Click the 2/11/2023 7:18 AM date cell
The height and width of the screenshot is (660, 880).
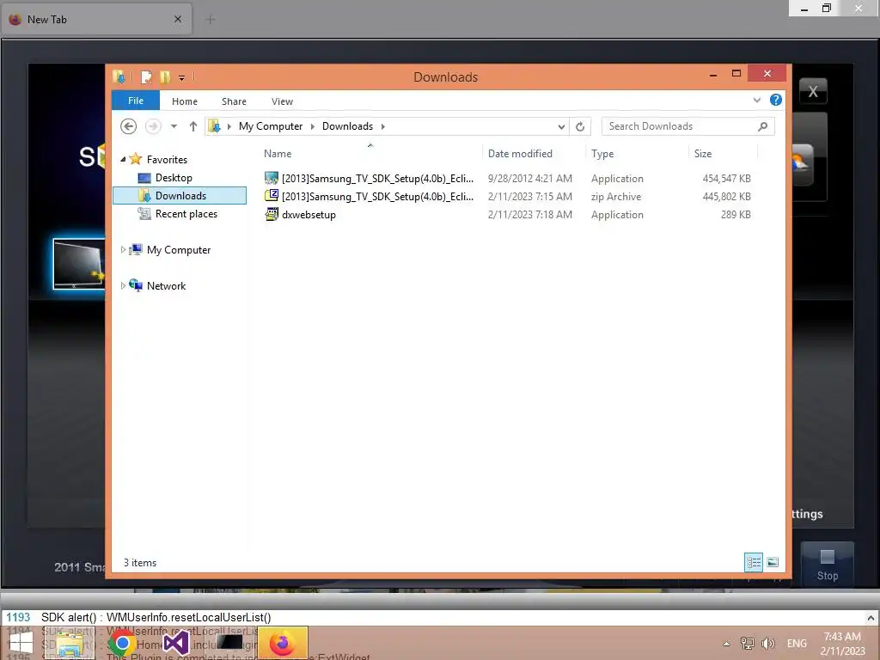pos(529,214)
